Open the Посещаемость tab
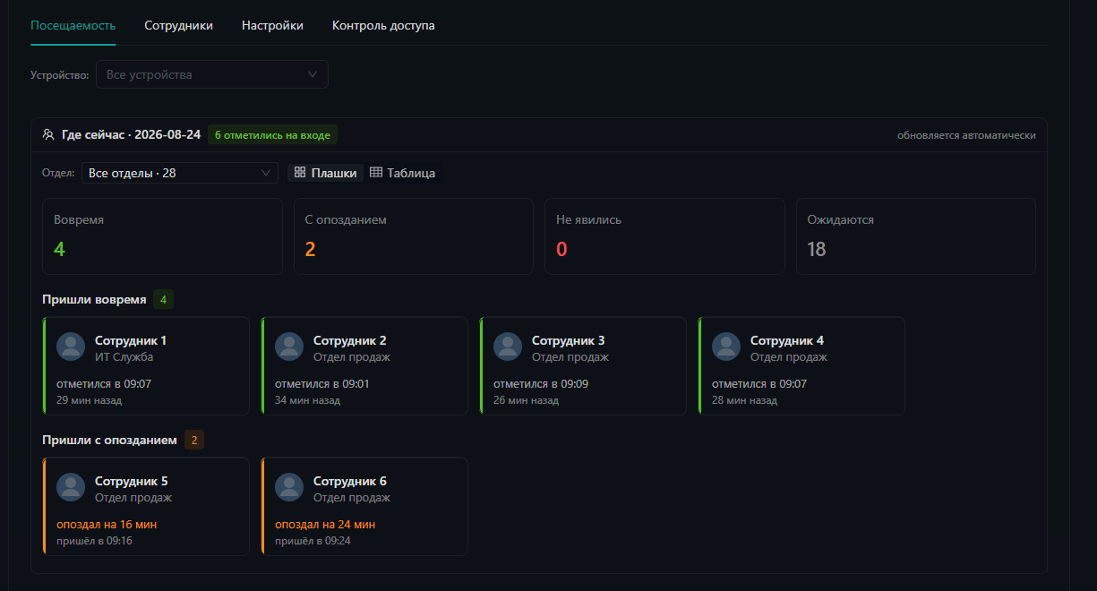The width and height of the screenshot is (1097, 591). 73,25
